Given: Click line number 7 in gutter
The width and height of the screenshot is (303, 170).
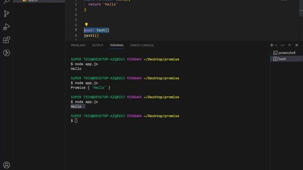Looking at the screenshot, I should click(76, 30).
